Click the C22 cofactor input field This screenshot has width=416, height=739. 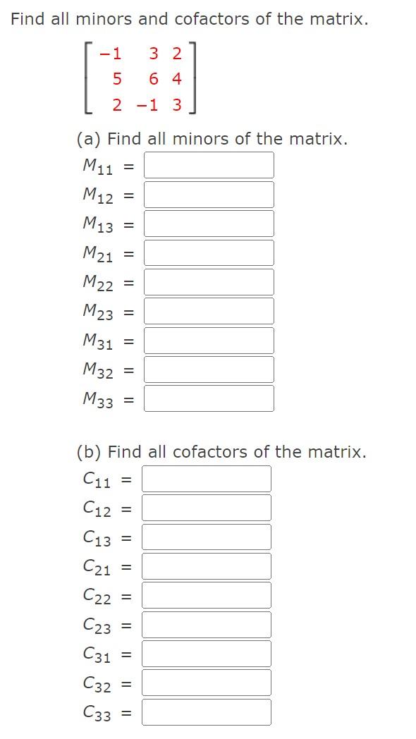pyautogui.click(x=207, y=594)
